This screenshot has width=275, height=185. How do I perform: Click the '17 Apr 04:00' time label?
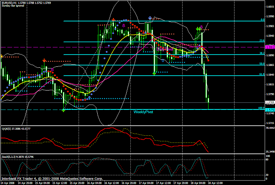[x=146, y=183]
